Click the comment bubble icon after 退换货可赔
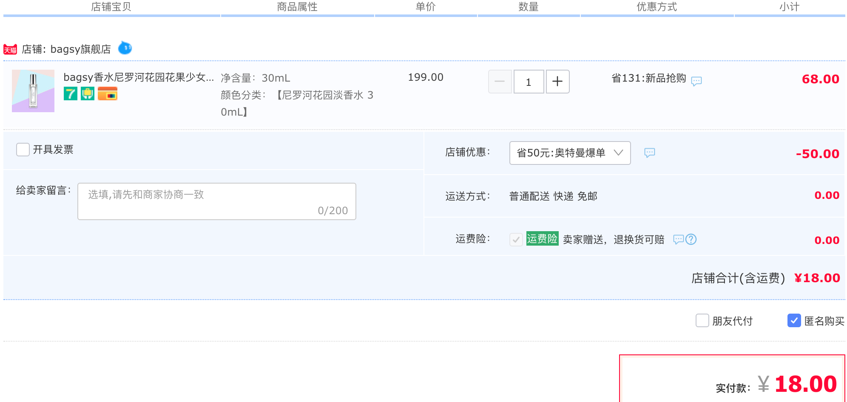 678,239
